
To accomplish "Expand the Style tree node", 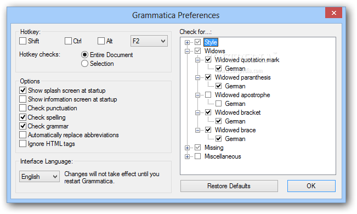I will pyautogui.click(x=187, y=42).
